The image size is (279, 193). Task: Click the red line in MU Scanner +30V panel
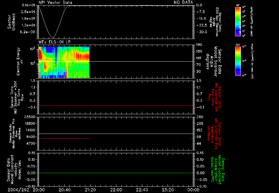click(116, 106)
